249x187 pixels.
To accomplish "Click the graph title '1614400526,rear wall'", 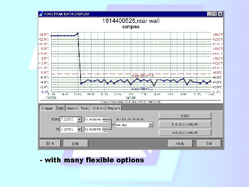I will pyautogui.click(x=131, y=21).
